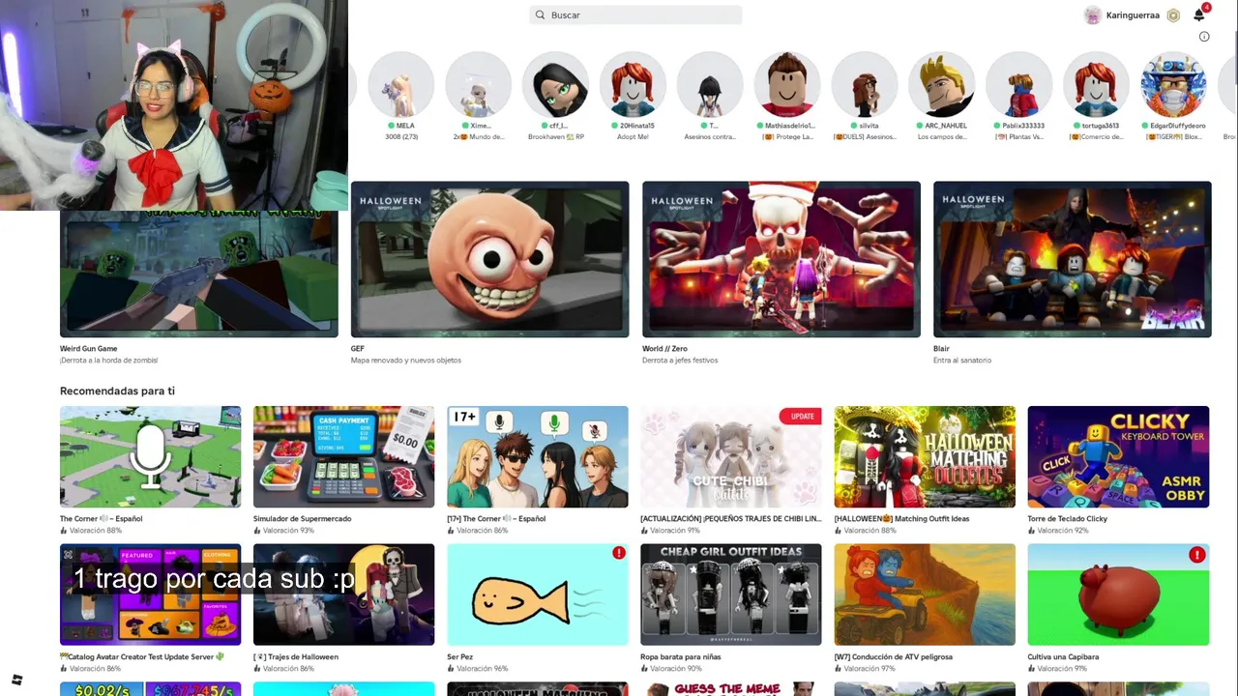Open Clicky Keyboard Tower thumbnail
The width and height of the screenshot is (1238, 696).
coord(1118,456)
